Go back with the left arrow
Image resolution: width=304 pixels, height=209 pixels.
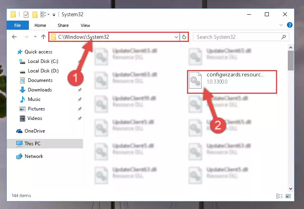(x=14, y=37)
